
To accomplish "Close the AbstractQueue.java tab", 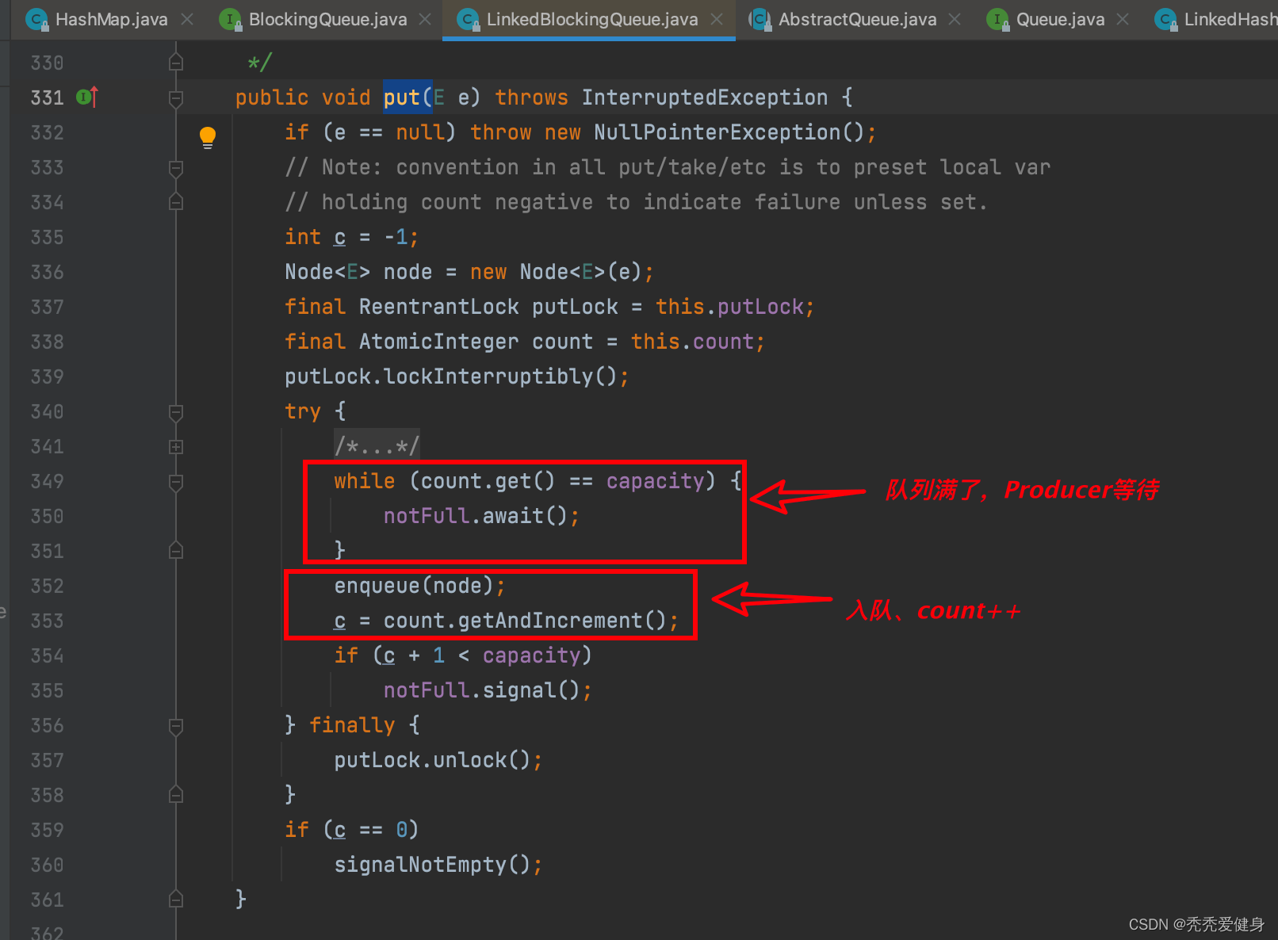I will tap(955, 19).
